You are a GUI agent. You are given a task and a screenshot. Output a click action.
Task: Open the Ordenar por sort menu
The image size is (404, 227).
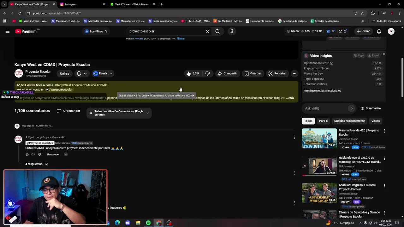pyautogui.click(x=68, y=111)
